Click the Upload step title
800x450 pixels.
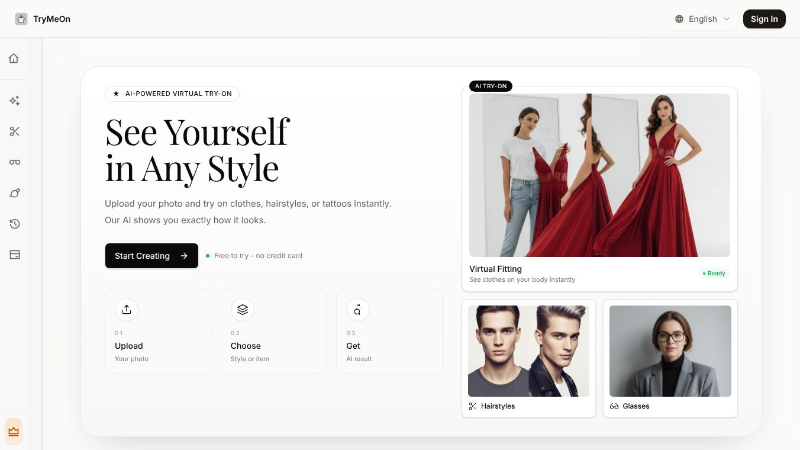[x=129, y=346]
